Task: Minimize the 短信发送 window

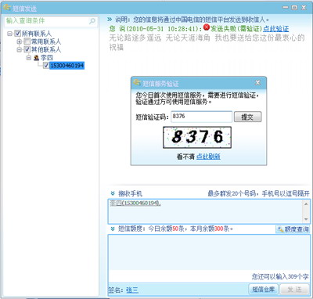Action: pos(286,7)
